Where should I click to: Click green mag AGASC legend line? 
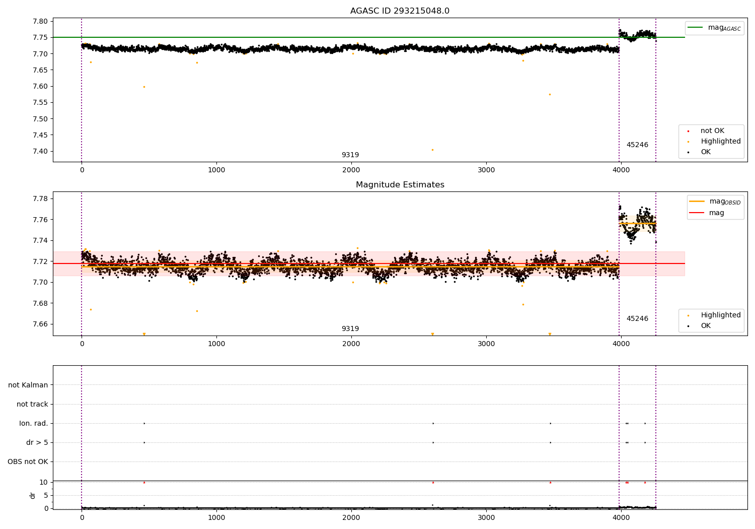[x=695, y=28]
